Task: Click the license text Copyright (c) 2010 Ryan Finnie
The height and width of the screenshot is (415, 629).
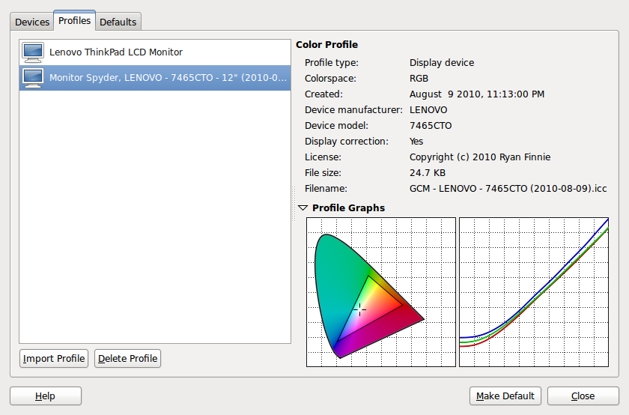Action: 480,157
